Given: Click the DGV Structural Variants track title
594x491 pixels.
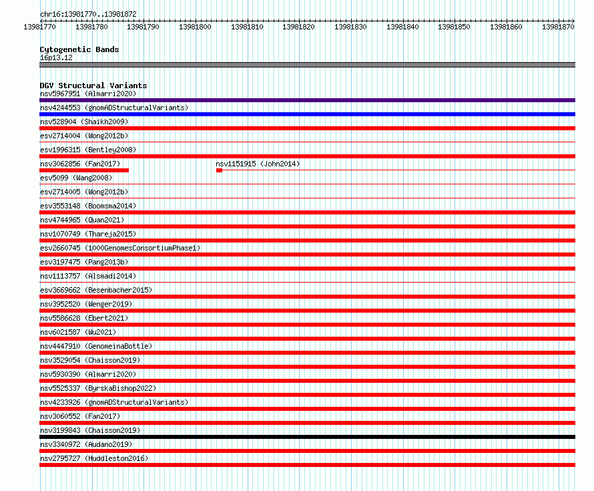Looking at the screenshot, I should (x=93, y=86).
